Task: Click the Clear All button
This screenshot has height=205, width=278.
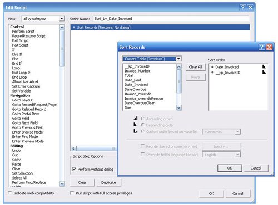Action: (x=195, y=67)
